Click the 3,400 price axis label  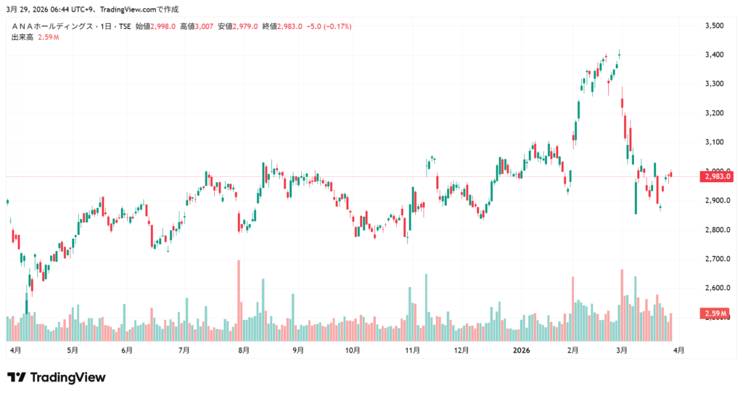715,55
